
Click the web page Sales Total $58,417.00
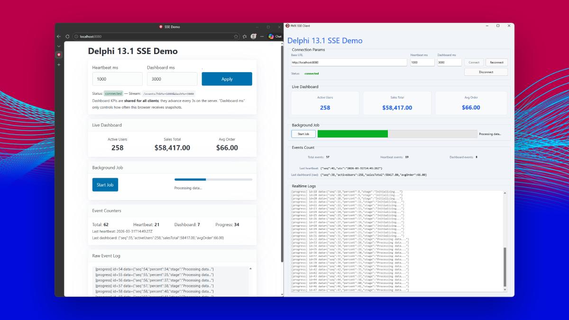click(x=172, y=148)
